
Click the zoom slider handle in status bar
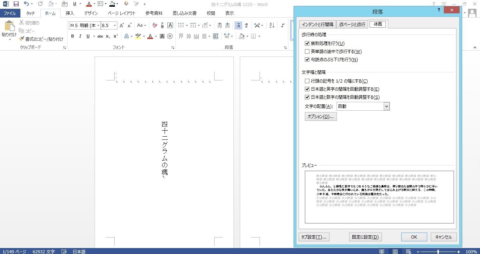(438, 252)
